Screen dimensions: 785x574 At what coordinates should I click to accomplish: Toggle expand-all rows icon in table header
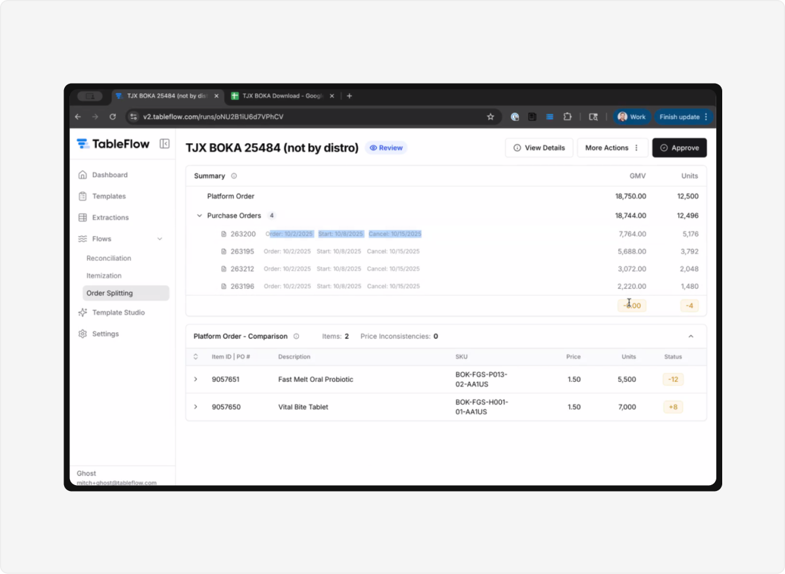pyautogui.click(x=196, y=357)
